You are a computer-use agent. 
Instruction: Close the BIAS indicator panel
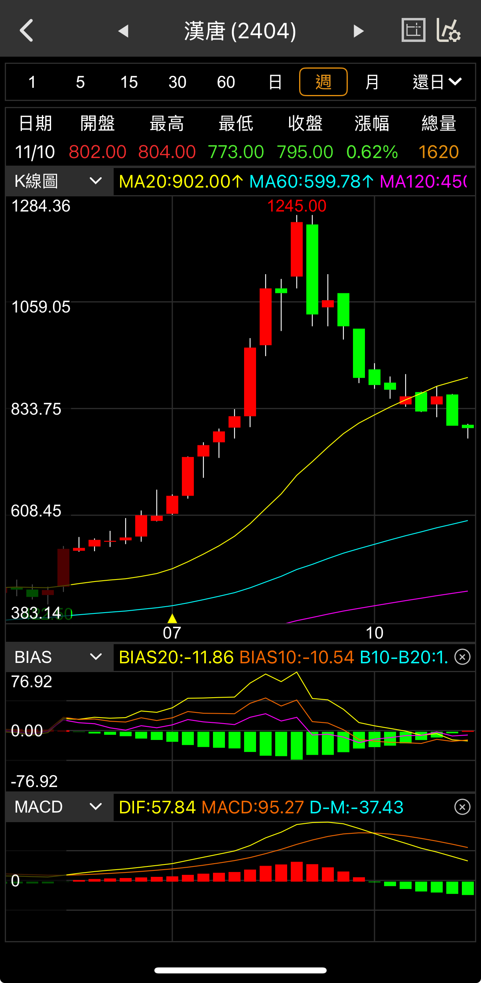pos(462,657)
